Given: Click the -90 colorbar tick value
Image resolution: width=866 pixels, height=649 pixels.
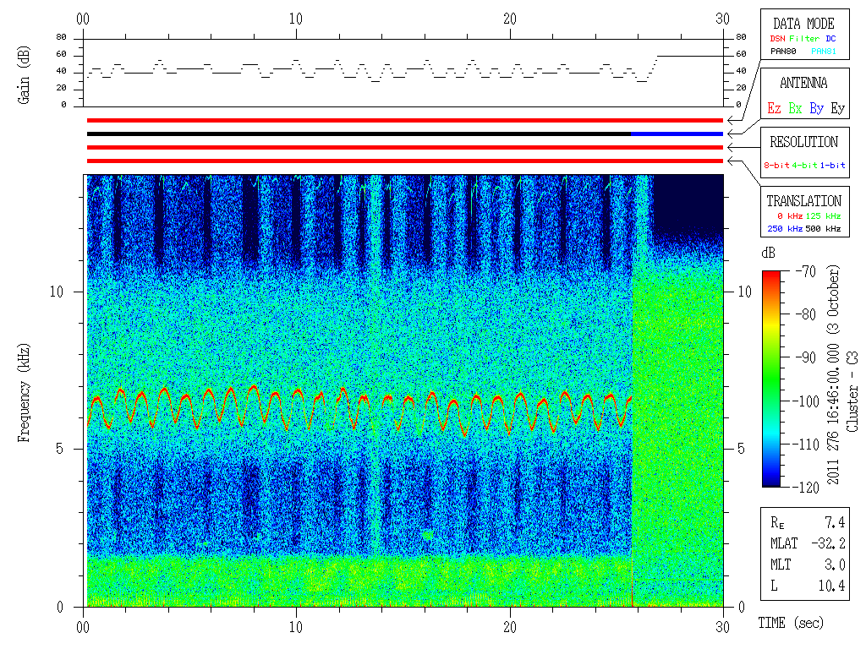Looking at the screenshot, I should (x=806, y=357).
